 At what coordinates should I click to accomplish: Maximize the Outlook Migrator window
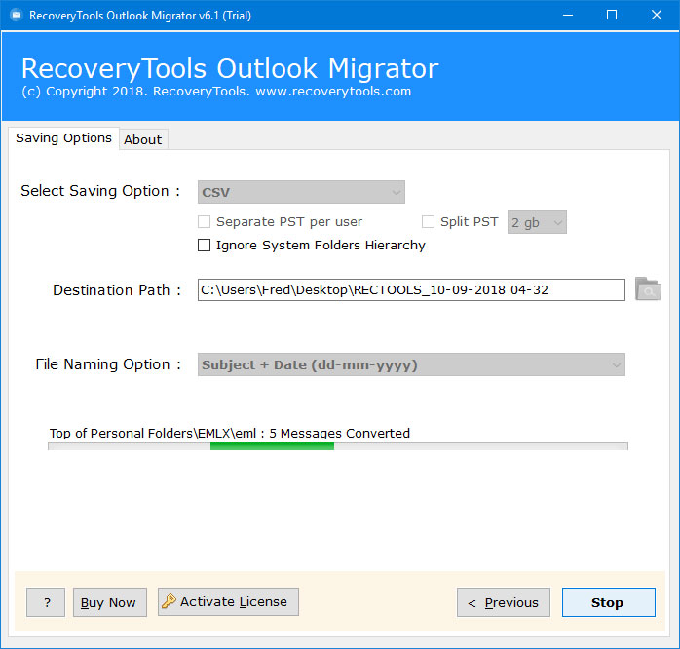point(612,16)
